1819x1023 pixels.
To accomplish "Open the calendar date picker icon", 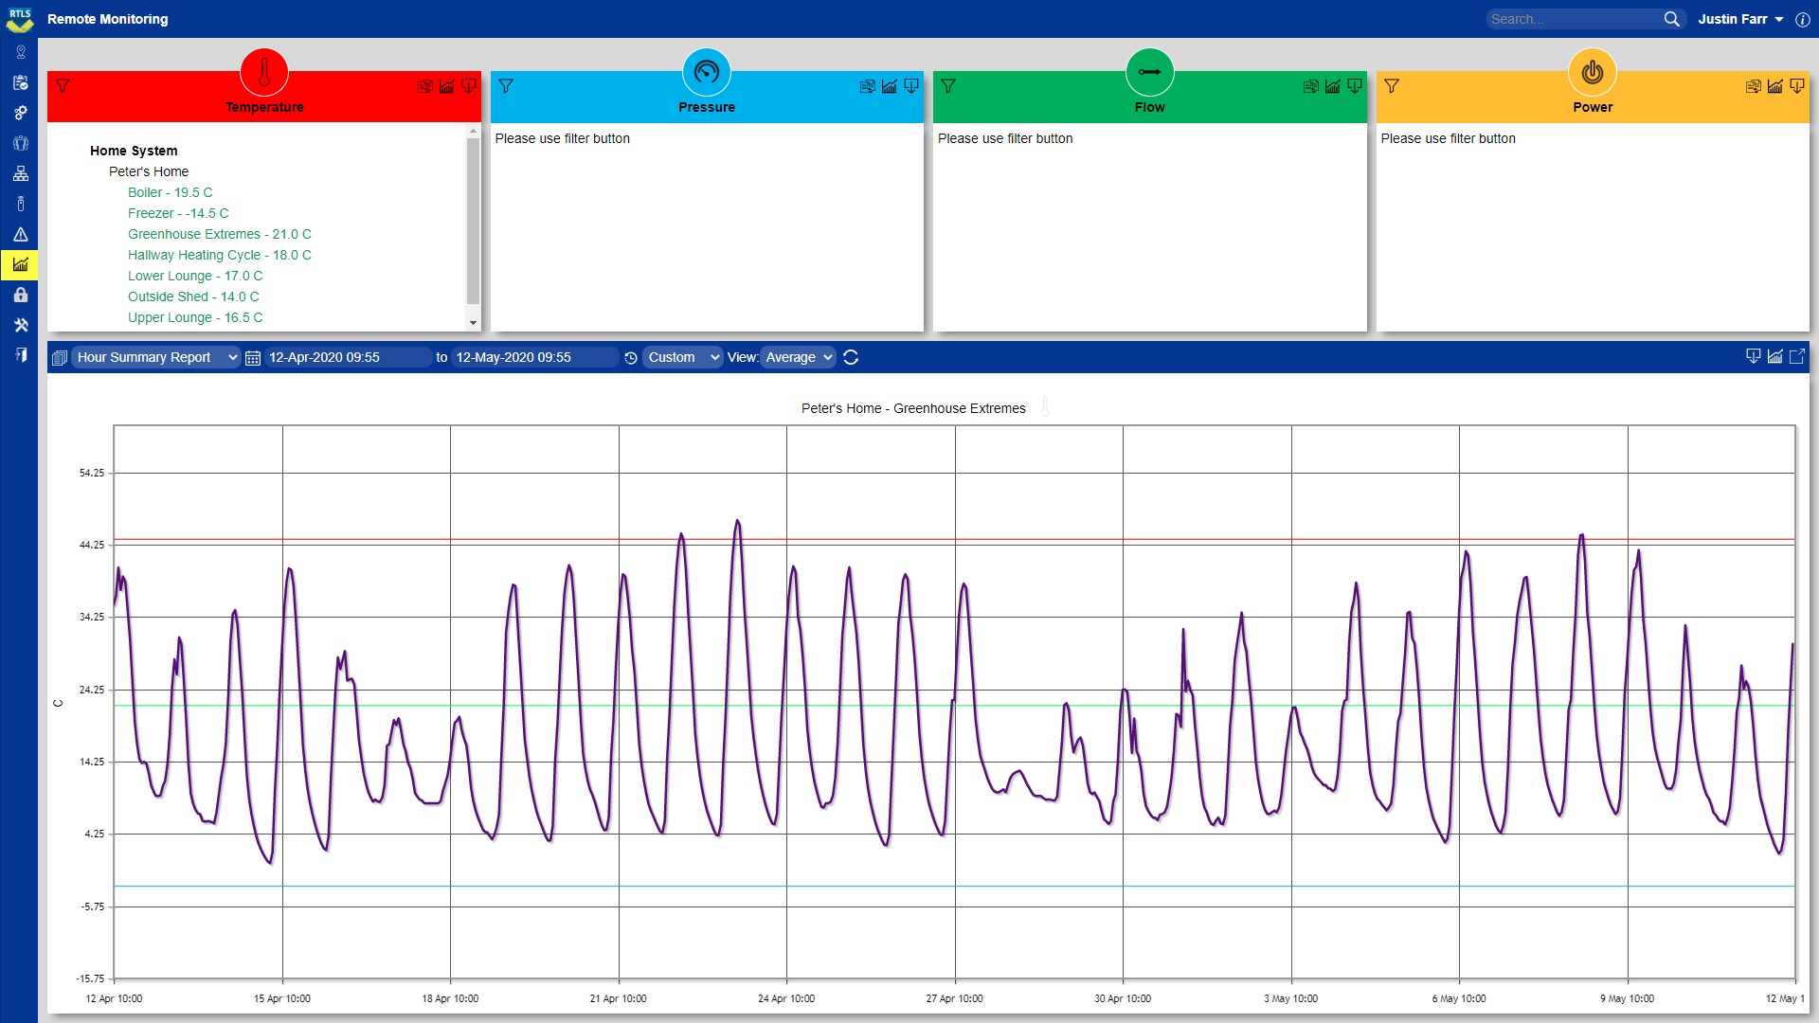I will (253, 358).
